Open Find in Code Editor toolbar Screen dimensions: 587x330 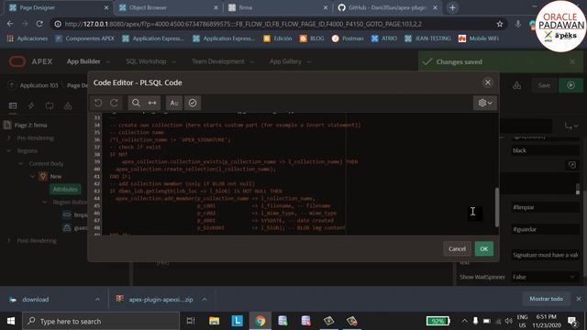pos(136,103)
